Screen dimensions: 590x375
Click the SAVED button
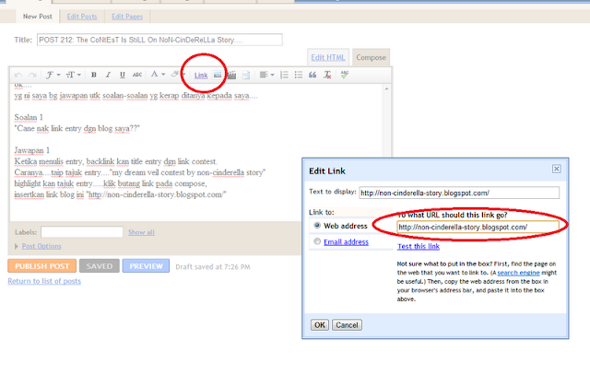click(100, 266)
